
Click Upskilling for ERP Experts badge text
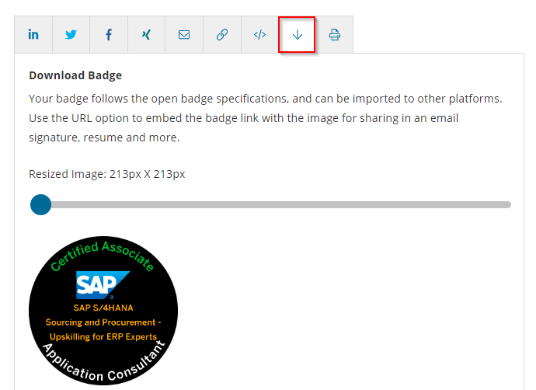tap(103, 337)
